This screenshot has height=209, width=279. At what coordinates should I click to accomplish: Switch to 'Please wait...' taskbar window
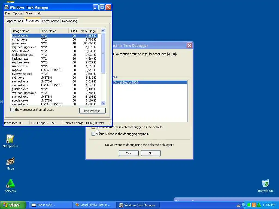coord(50,205)
